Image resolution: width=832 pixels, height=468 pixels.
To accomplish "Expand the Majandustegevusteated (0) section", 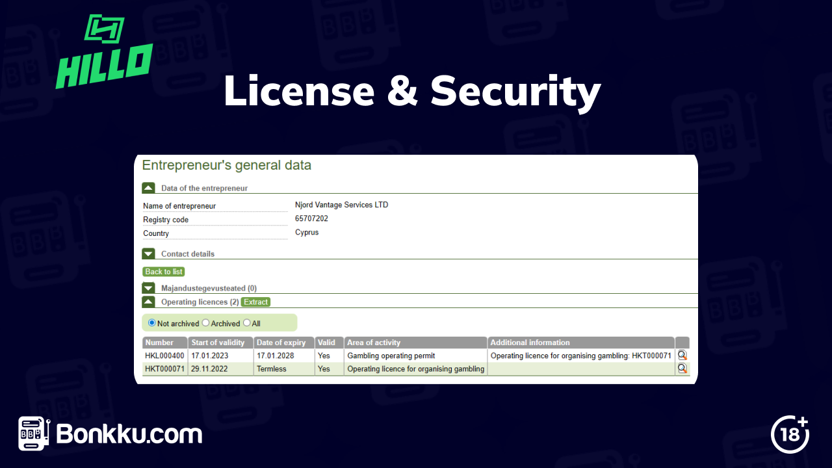I will 148,287.
